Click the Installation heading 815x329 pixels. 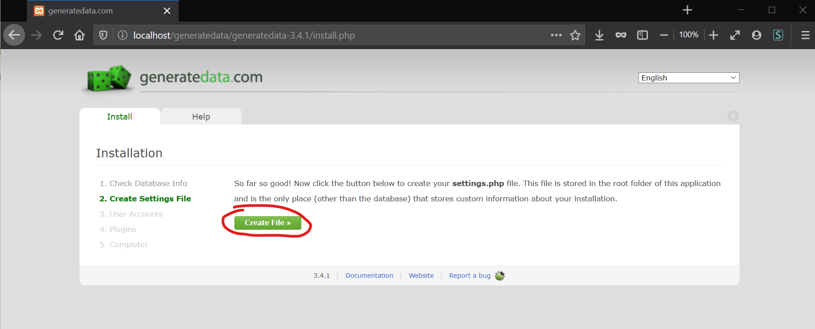click(x=129, y=153)
